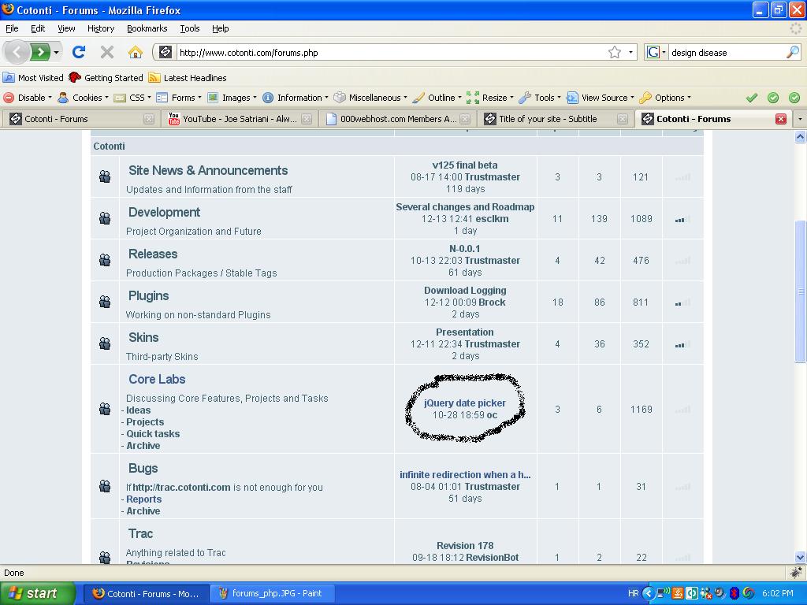Open the Site News & Announcements forum
Screen dimensions: 807x605
click(x=208, y=170)
